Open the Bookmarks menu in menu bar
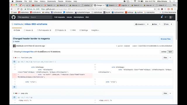 [x=51, y=1]
